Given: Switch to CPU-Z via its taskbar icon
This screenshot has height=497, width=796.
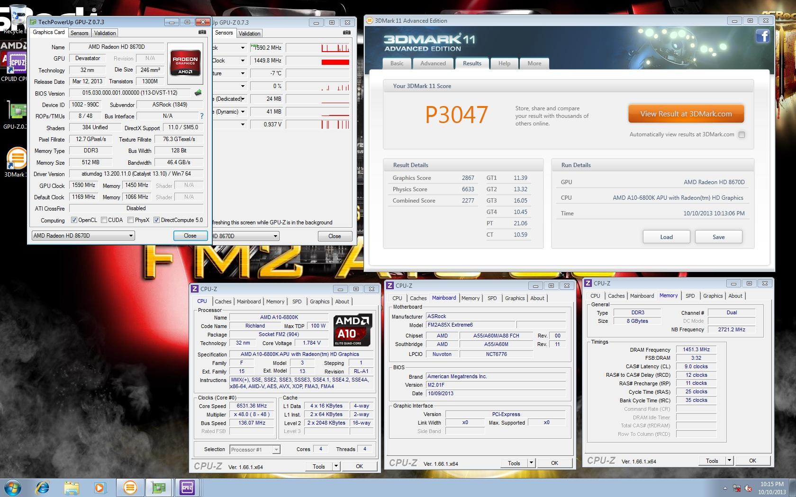Looking at the screenshot, I should [187, 488].
